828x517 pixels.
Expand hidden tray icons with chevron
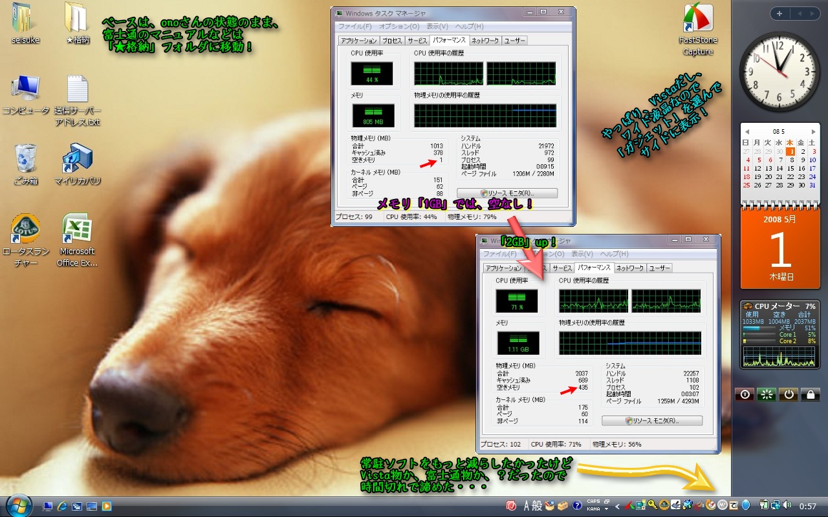click(x=618, y=506)
